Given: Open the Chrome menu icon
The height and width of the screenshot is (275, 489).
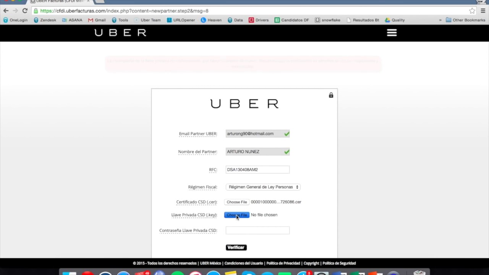Looking at the screenshot, I should [x=483, y=11].
